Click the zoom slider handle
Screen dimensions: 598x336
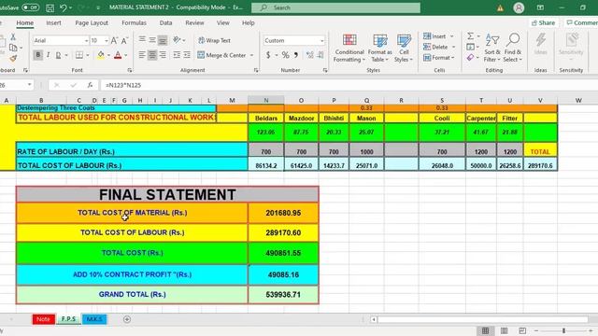[x=563, y=330]
